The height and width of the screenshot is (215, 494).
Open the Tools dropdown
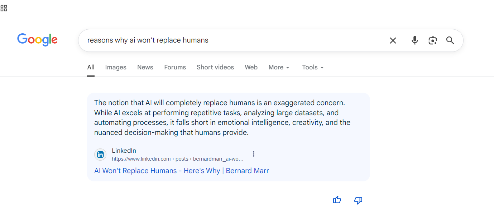[313, 67]
